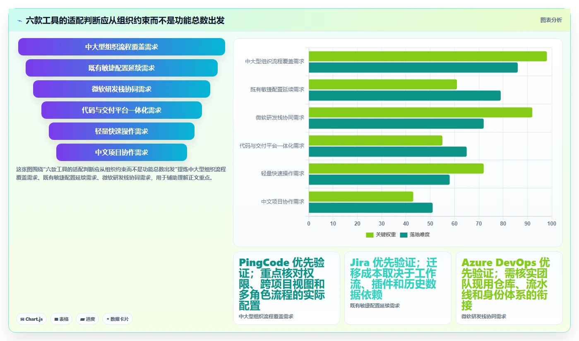The height and width of the screenshot is (341, 579).
Task: Click the 关键权重 bar for 中大型组织流程覆盖需求
Action: (428, 56)
